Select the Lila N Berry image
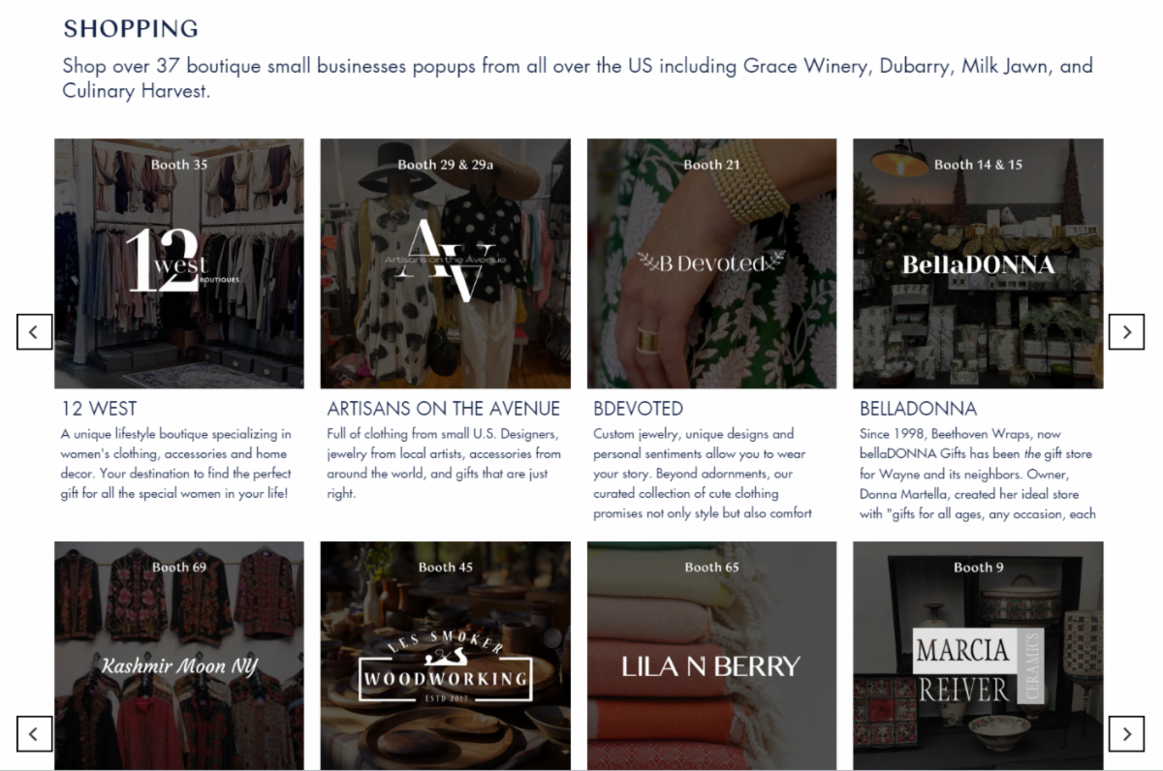Image resolution: width=1163 pixels, height=771 pixels. pos(711,656)
